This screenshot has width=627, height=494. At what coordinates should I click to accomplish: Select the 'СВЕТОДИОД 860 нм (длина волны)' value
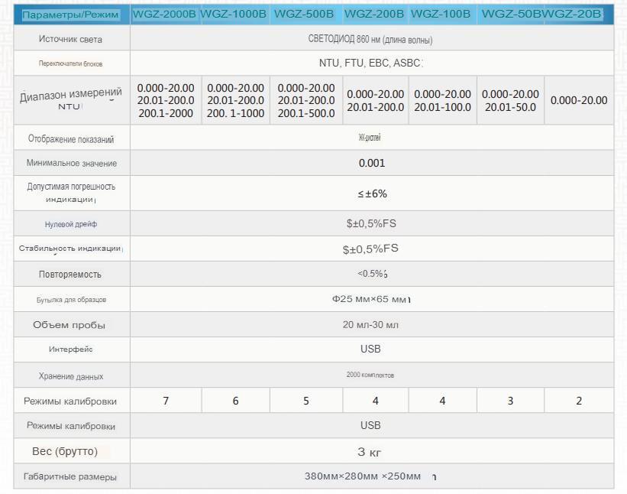370,39
